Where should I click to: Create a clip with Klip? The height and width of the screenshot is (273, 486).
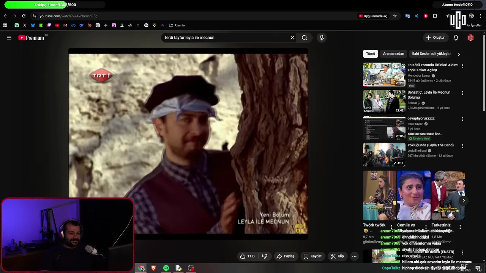pos(337,256)
